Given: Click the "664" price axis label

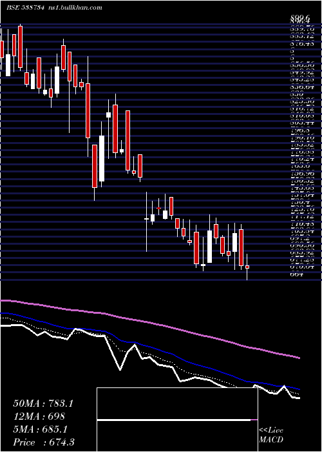Looking at the screenshot, I should tap(296, 274).
